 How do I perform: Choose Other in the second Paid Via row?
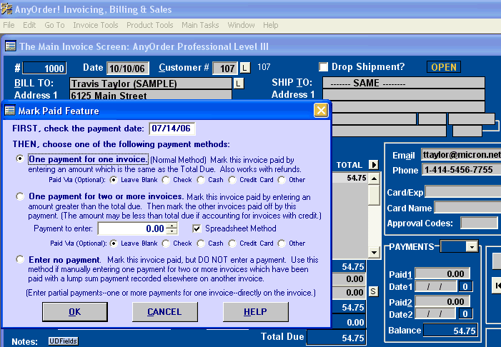coord(282,243)
